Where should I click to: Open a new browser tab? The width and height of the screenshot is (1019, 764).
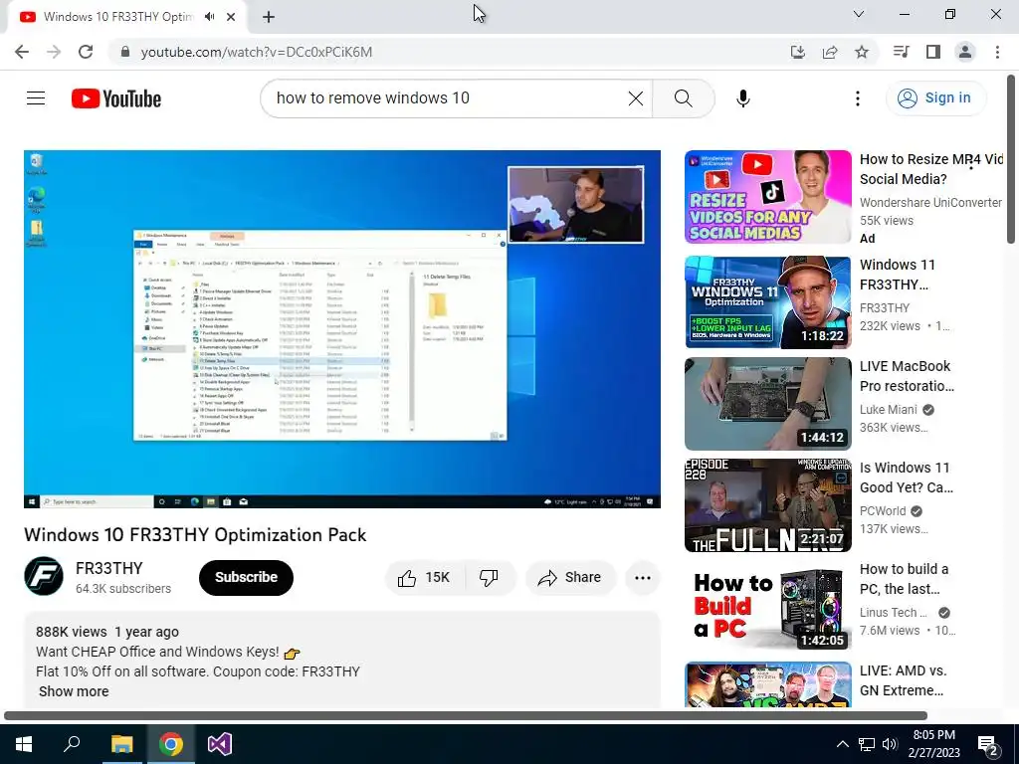[269, 18]
